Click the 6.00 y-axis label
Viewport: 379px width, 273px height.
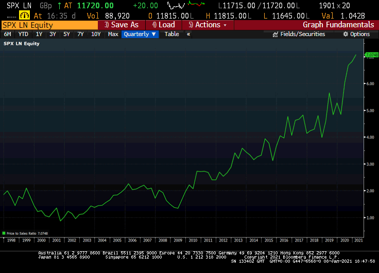point(370,83)
